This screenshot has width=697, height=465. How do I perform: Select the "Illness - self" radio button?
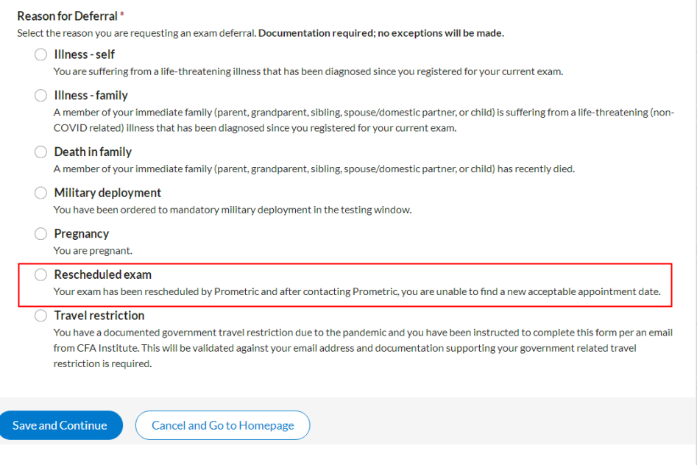point(40,54)
